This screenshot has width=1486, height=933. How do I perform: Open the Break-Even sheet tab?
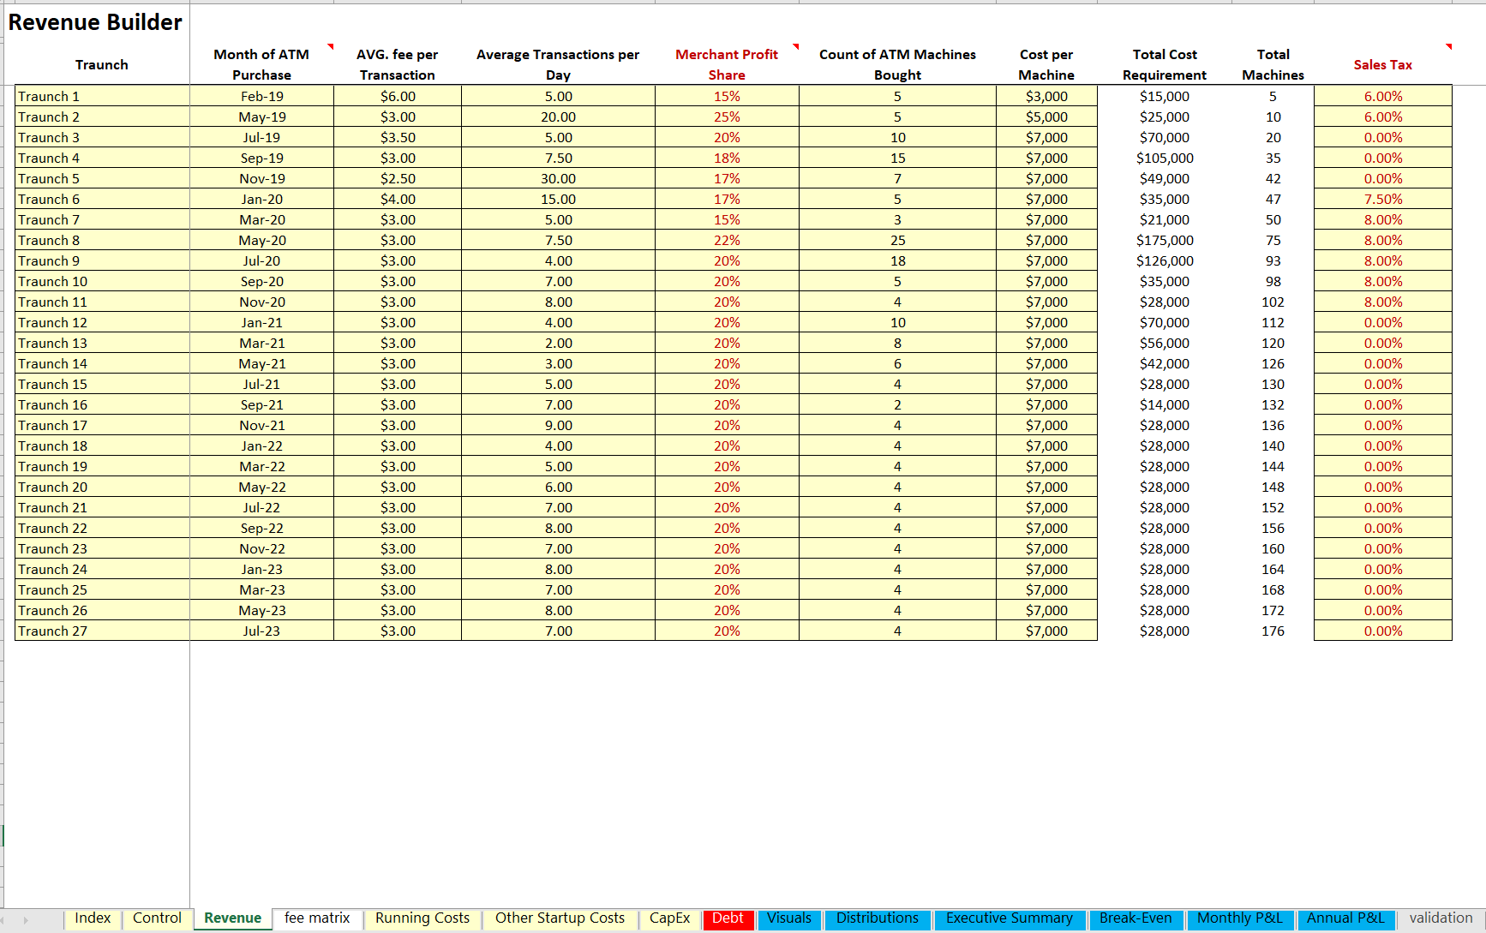(1135, 918)
